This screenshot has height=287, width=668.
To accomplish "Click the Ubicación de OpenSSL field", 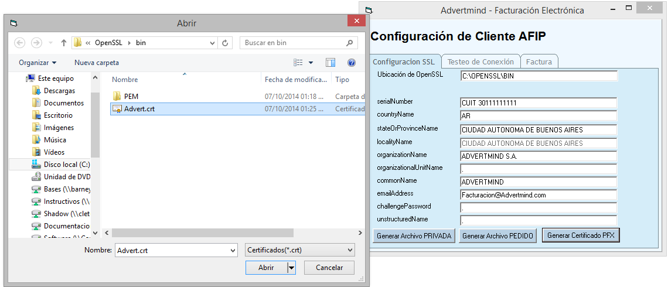I will point(539,76).
